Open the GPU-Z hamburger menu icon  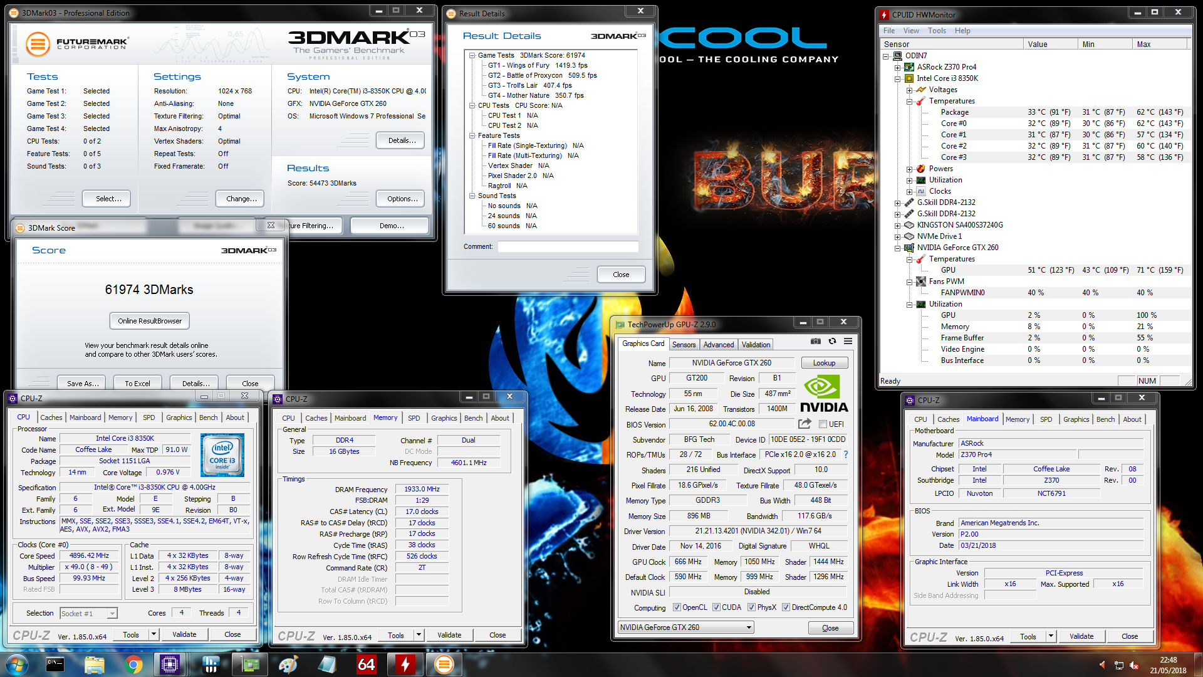[x=848, y=341]
